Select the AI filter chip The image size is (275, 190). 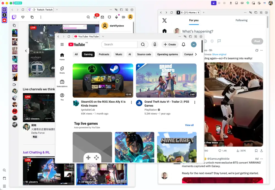130,54
